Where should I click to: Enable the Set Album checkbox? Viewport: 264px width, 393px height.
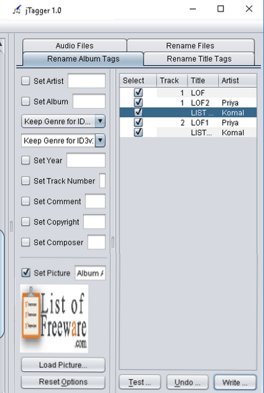(x=26, y=101)
